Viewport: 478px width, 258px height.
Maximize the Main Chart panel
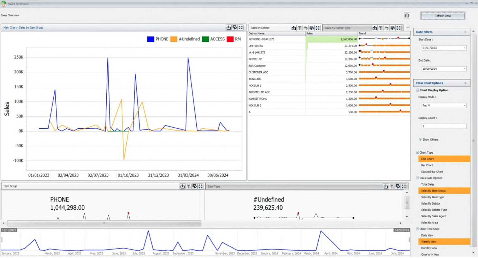(x=241, y=27)
